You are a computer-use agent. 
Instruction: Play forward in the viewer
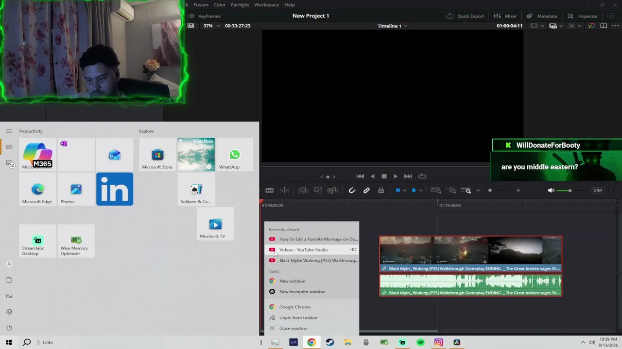pos(396,176)
